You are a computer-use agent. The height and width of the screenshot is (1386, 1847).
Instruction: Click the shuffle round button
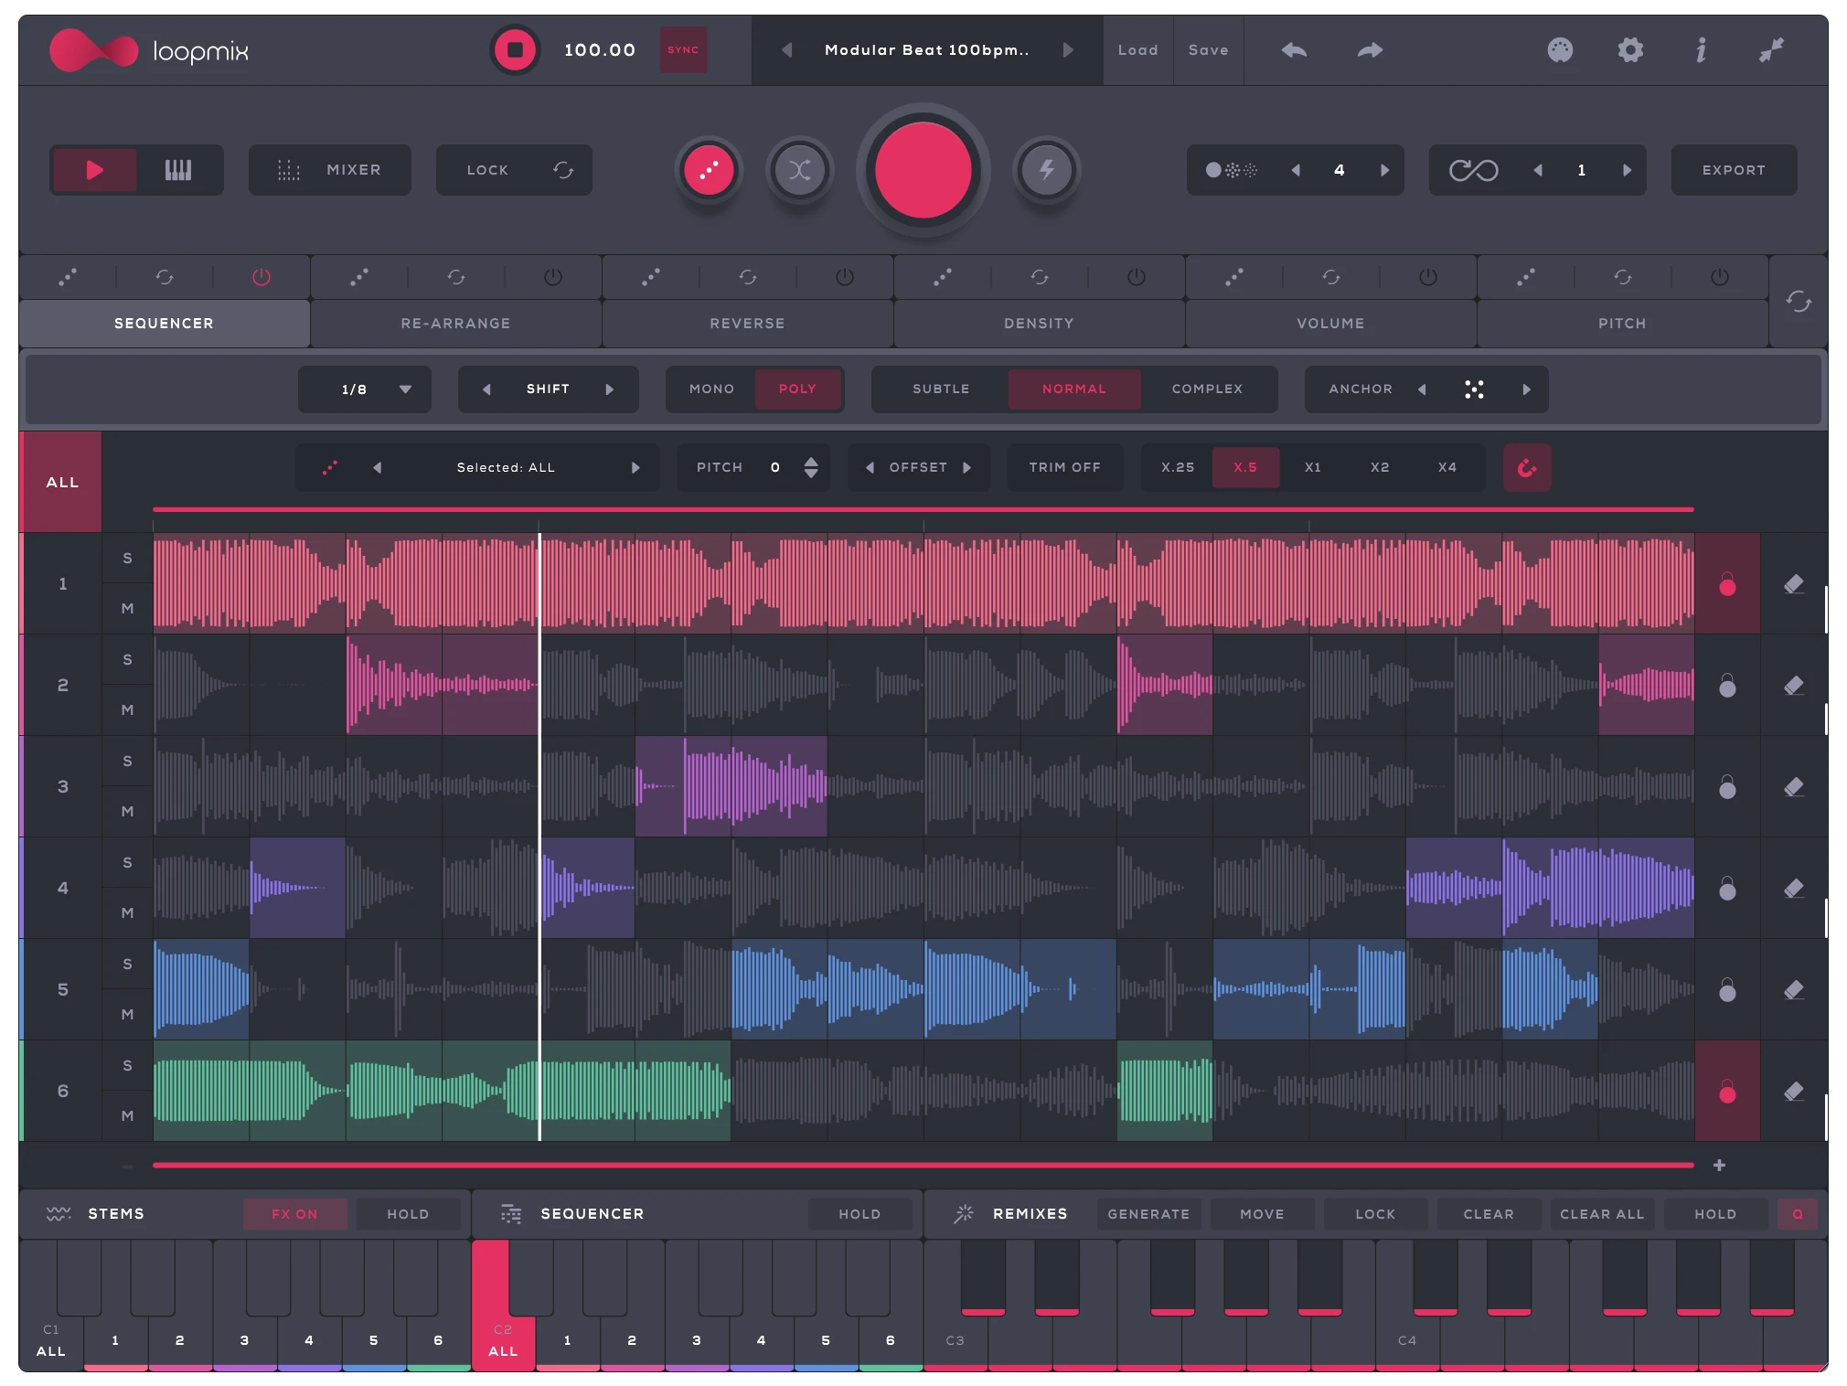[799, 170]
